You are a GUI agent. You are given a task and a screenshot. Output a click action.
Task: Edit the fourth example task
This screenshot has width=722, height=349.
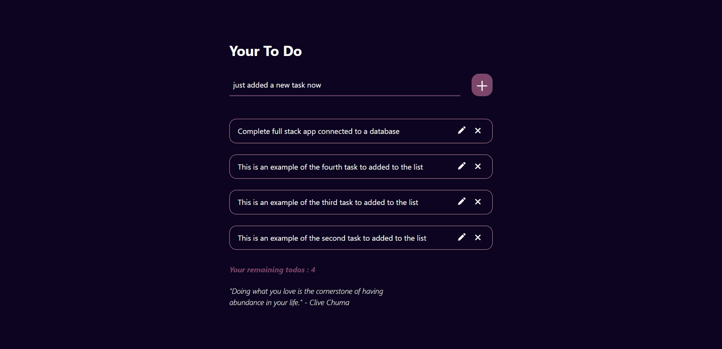click(461, 166)
